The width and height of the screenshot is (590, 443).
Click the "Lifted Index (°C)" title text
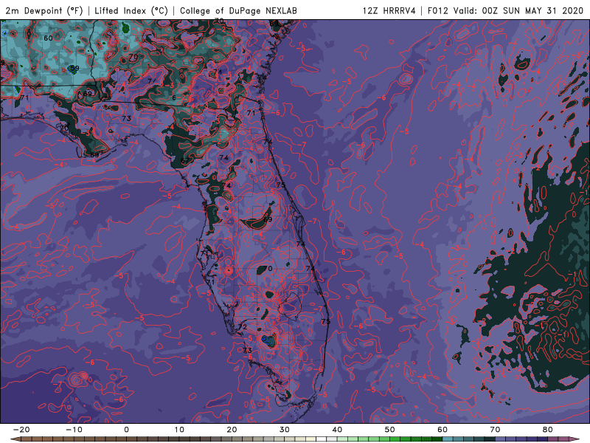(x=131, y=11)
